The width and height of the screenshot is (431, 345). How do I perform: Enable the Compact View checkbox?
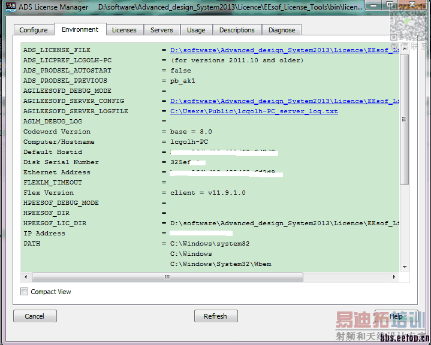24,292
